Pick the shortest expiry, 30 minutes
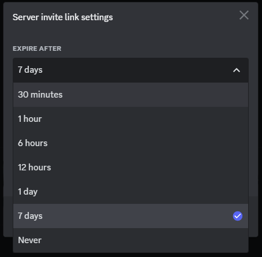 coord(131,95)
